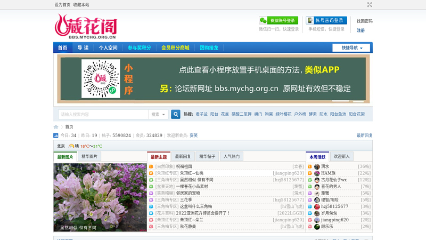Click rank icon beside 一棵春花小品素材 topic
426x240 pixels.
[x=151, y=186]
